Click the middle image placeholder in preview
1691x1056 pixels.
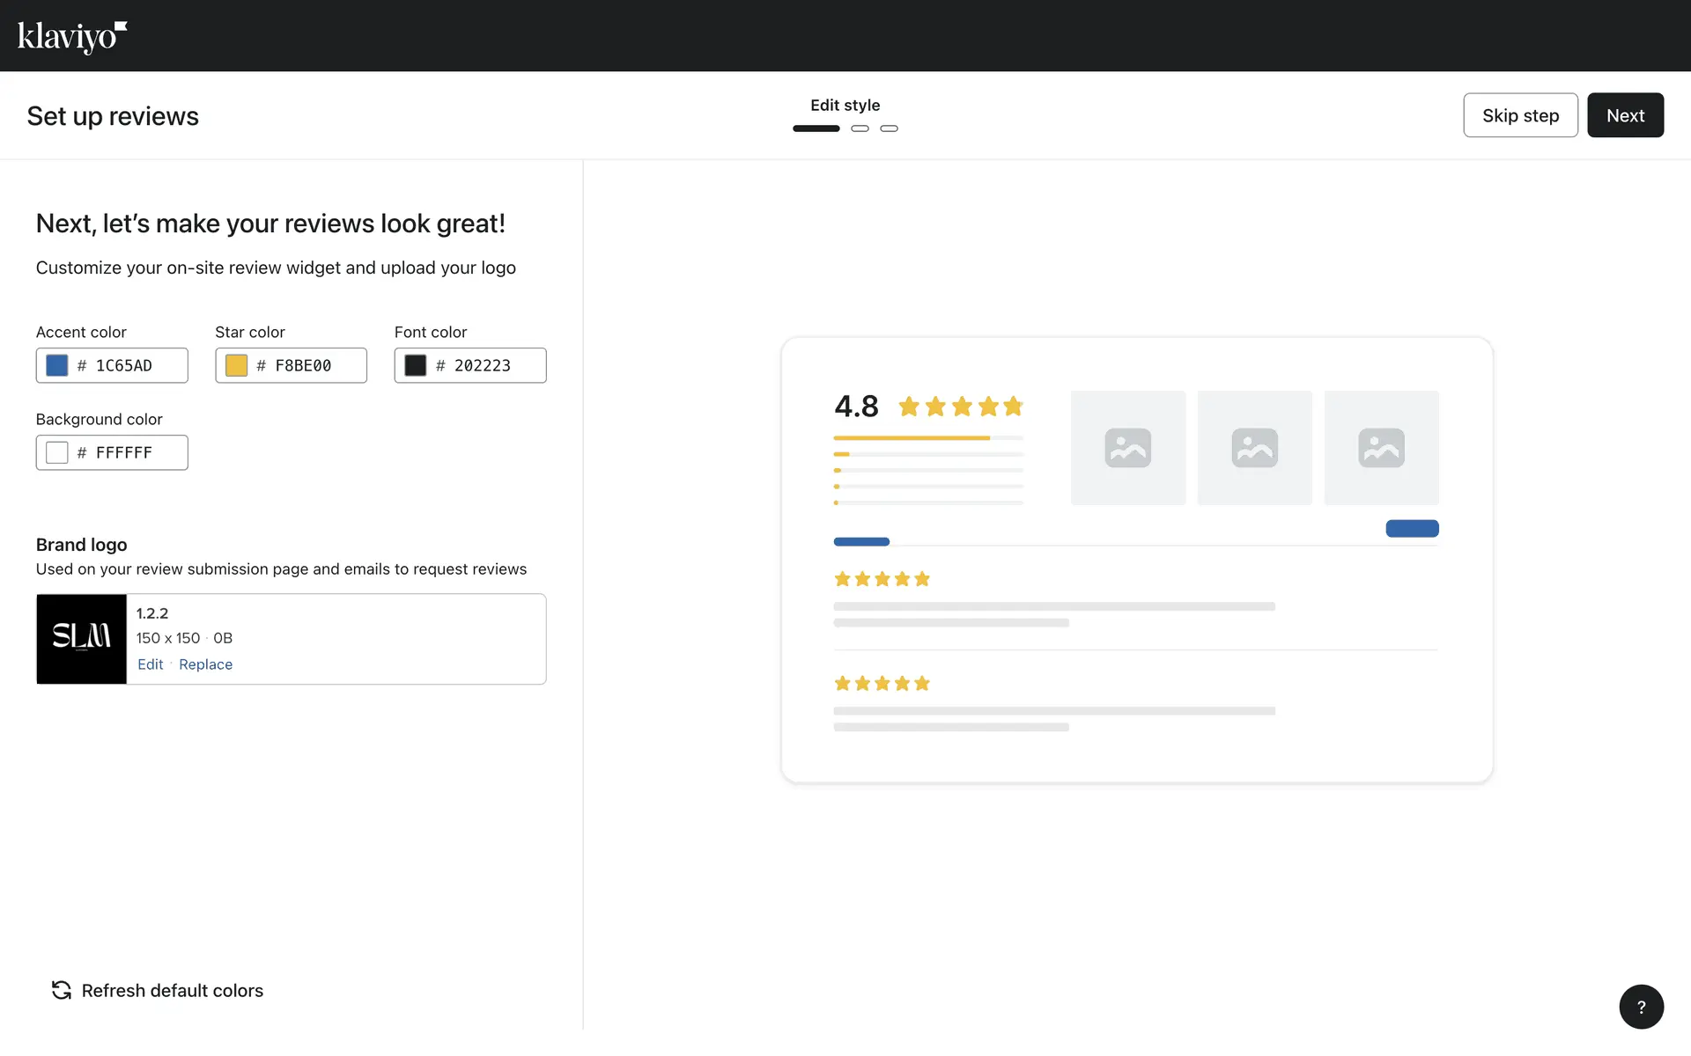(x=1254, y=448)
